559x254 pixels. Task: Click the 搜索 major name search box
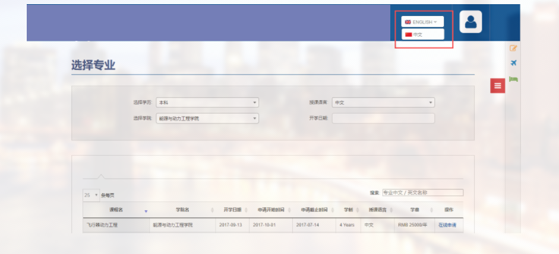pyautogui.click(x=422, y=192)
